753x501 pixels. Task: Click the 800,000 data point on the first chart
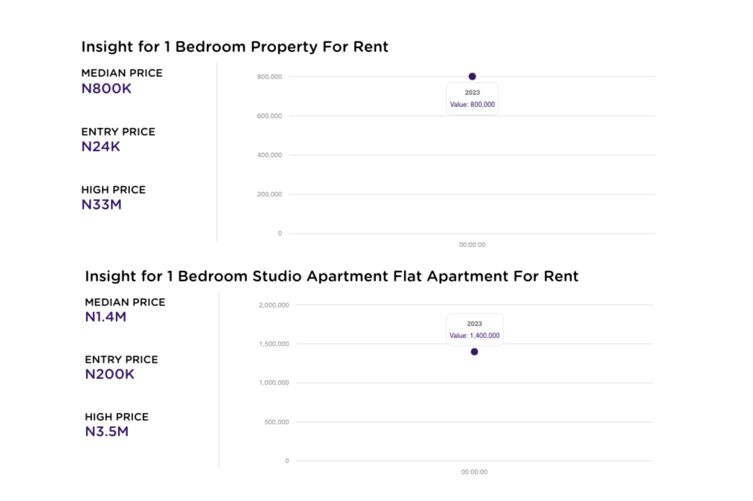pos(472,76)
